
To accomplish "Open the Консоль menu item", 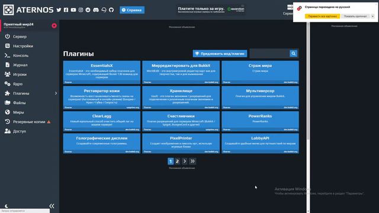I will click(30, 55).
